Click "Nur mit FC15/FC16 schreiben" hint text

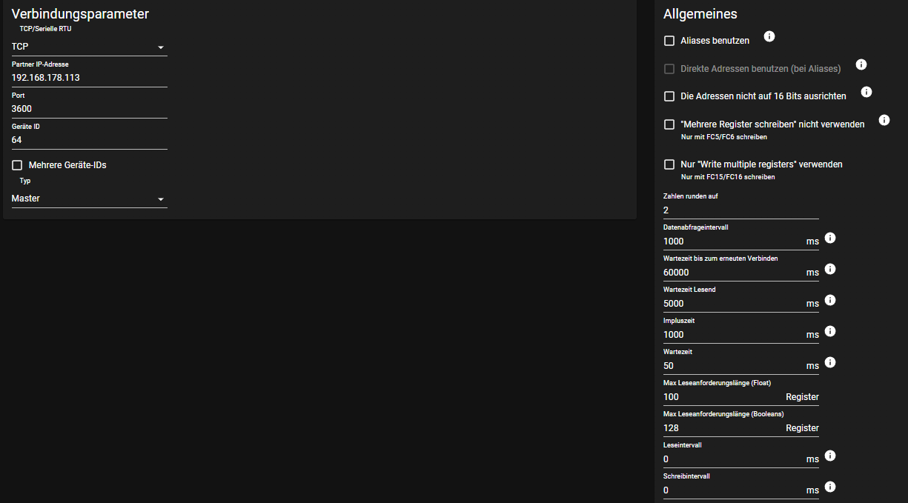click(728, 177)
